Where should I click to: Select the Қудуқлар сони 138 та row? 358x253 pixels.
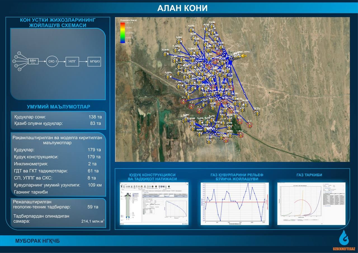point(58,117)
